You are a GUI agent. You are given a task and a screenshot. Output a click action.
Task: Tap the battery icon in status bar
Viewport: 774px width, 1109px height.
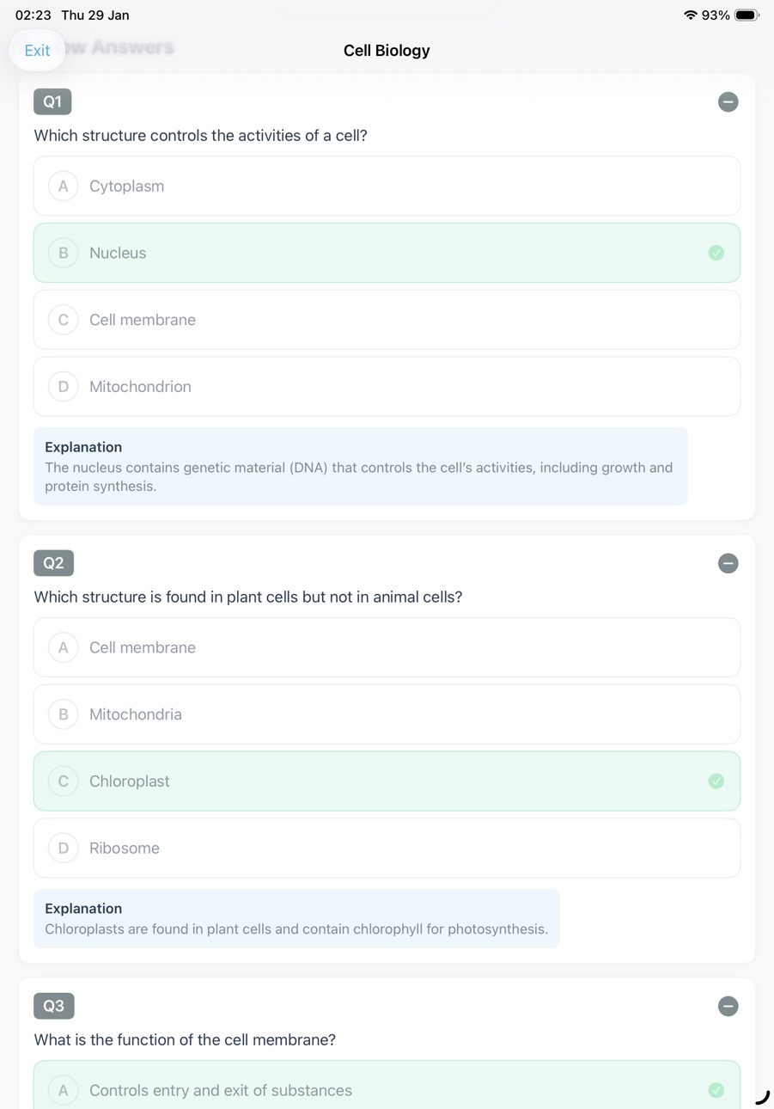click(x=747, y=15)
